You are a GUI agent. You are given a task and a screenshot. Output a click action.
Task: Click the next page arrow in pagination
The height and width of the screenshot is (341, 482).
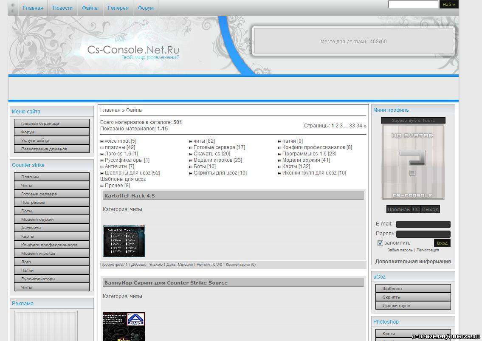pyautogui.click(x=365, y=126)
